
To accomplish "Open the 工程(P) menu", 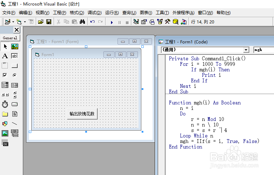I will pos(59,13).
